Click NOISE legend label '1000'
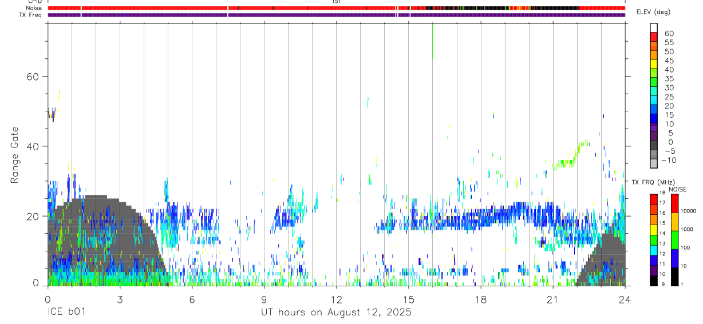Image resolution: width=703 pixels, height=324 pixels. click(x=687, y=229)
